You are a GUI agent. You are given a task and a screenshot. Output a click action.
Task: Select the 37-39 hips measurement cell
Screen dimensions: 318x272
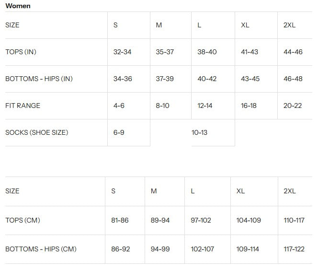(x=165, y=79)
